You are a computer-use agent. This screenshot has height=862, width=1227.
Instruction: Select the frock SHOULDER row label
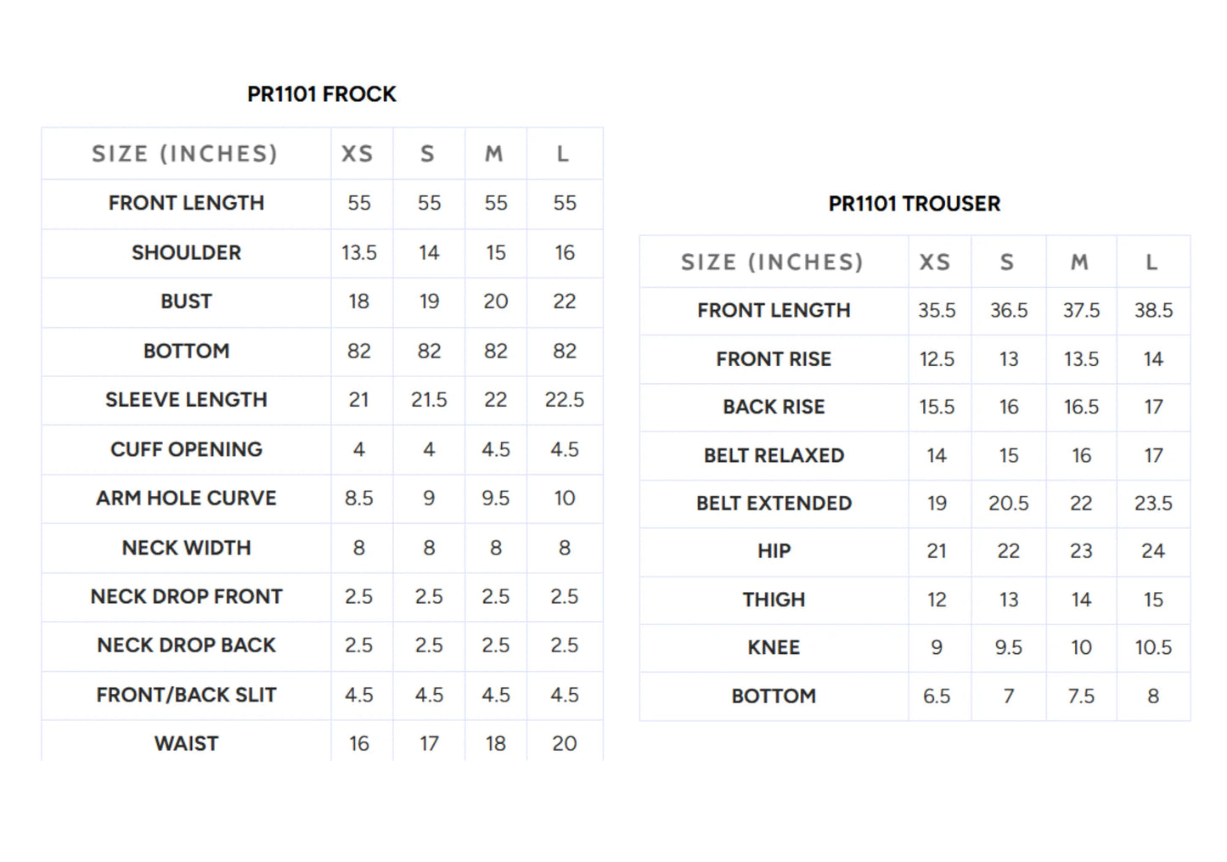pyautogui.click(x=186, y=253)
